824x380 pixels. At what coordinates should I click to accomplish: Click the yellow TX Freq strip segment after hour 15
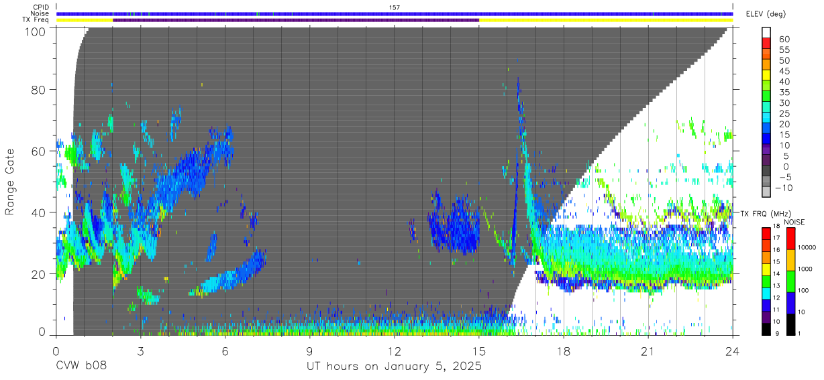tap(606, 20)
